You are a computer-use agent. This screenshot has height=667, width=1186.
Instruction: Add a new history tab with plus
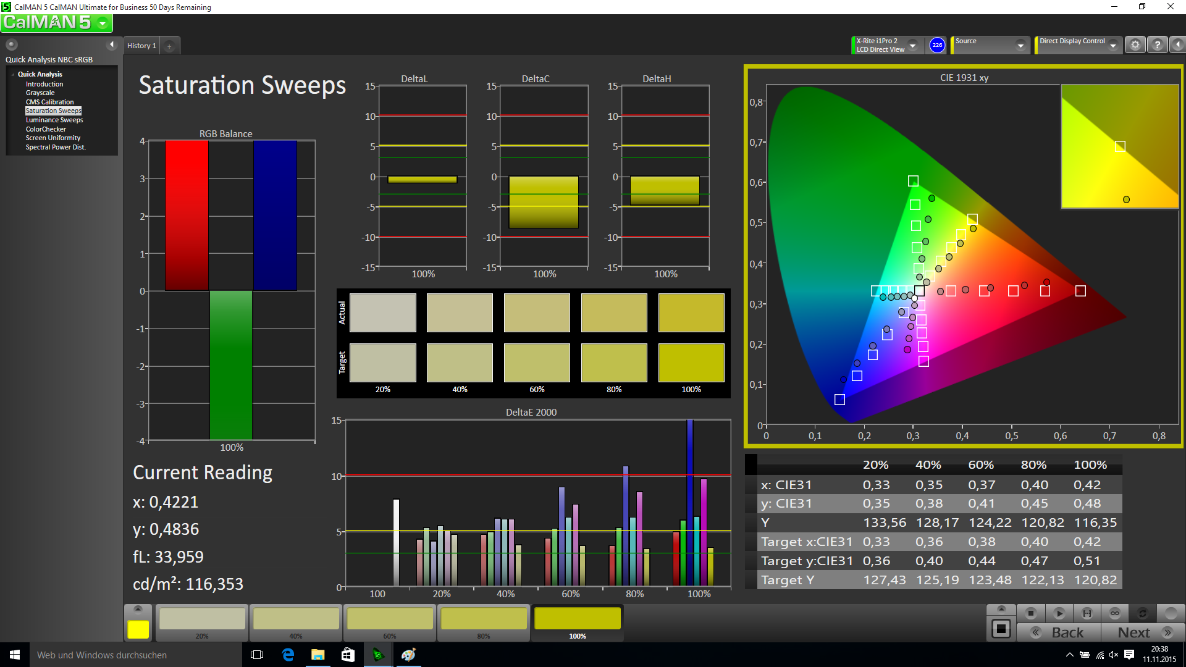click(169, 46)
